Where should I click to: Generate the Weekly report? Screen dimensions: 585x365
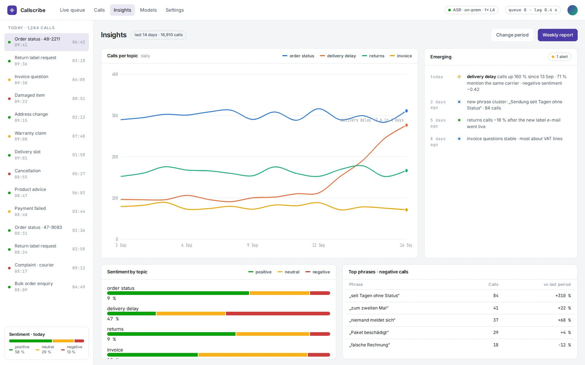[558, 35]
